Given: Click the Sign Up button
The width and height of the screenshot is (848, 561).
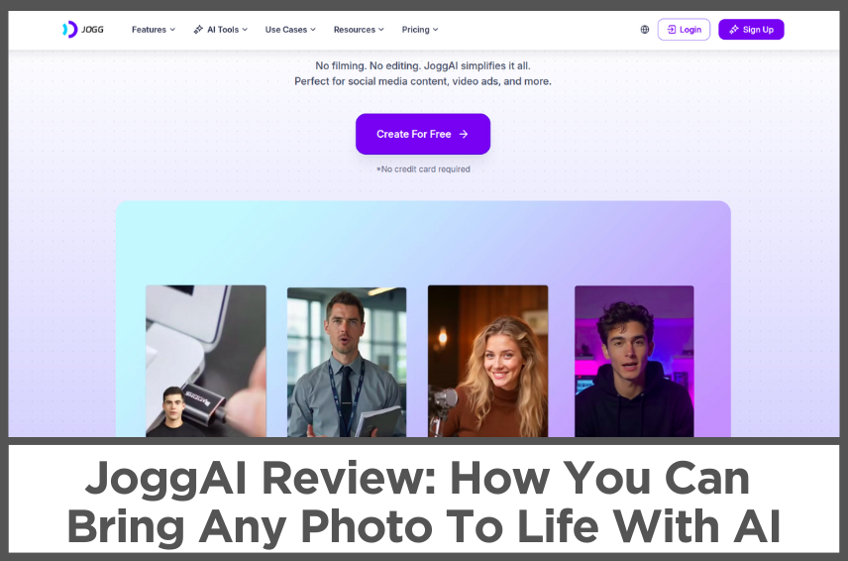Looking at the screenshot, I should 751,29.
